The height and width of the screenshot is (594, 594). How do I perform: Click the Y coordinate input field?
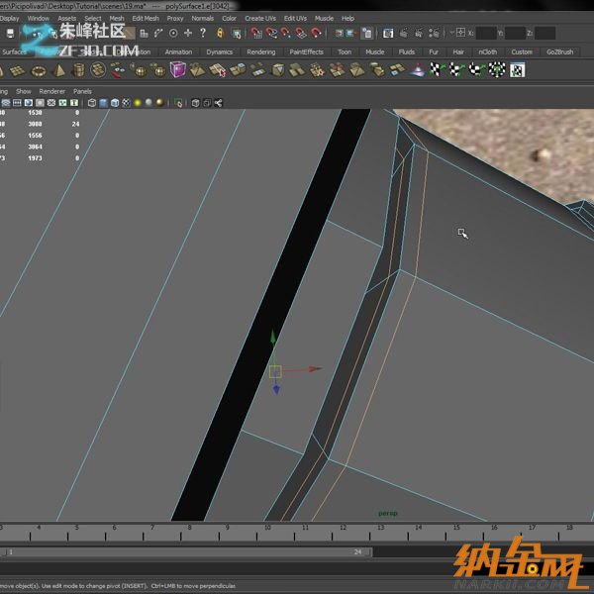point(515,34)
